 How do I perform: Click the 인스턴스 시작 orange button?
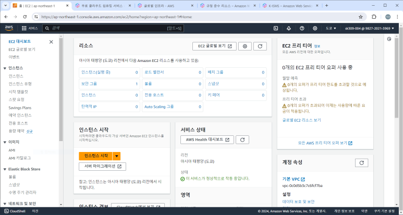click(x=96, y=156)
